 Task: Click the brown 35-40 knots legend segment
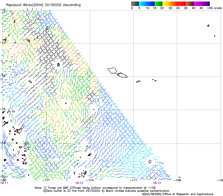pyautogui.click(x=190, y=4)
